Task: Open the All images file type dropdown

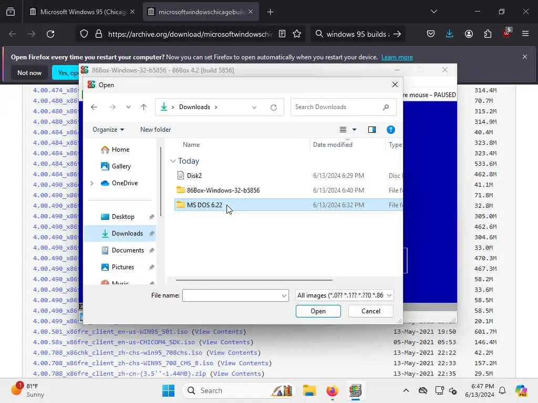Action: (344, 295)
